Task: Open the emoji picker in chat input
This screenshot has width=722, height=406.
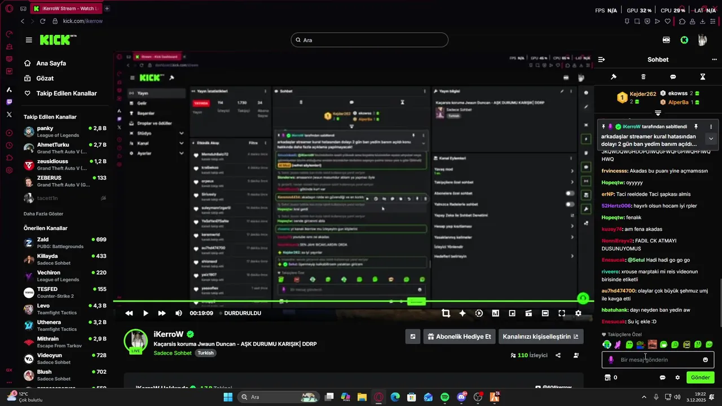Action: 705,360
